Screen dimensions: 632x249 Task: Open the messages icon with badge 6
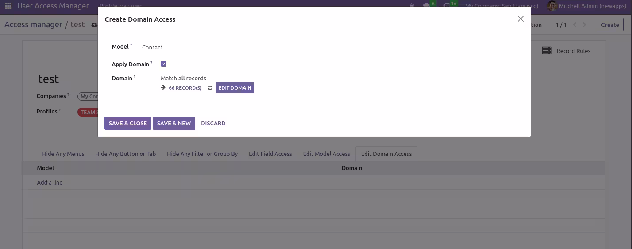click(x=427, y=6)
